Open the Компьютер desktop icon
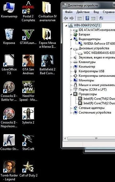 click(x=9, y=10)
